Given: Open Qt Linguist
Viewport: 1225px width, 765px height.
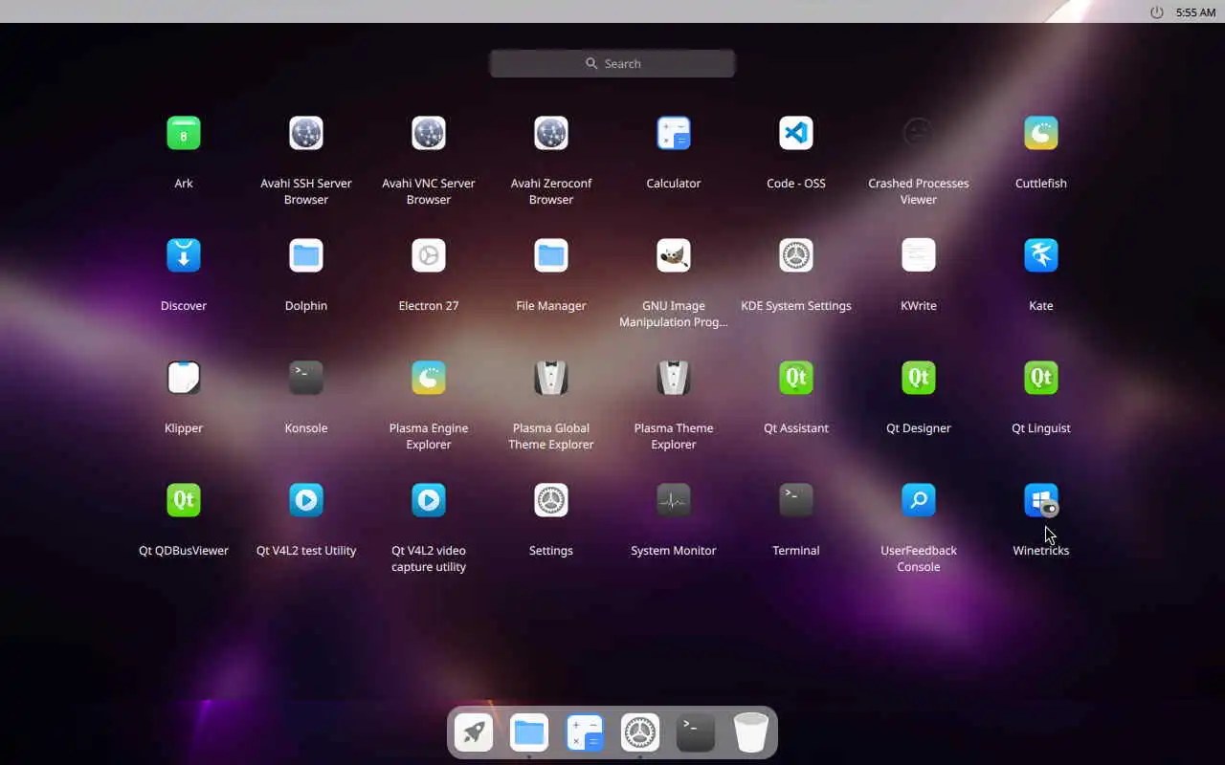Looking at the screenshot, I should click(x=1041, y=378).
